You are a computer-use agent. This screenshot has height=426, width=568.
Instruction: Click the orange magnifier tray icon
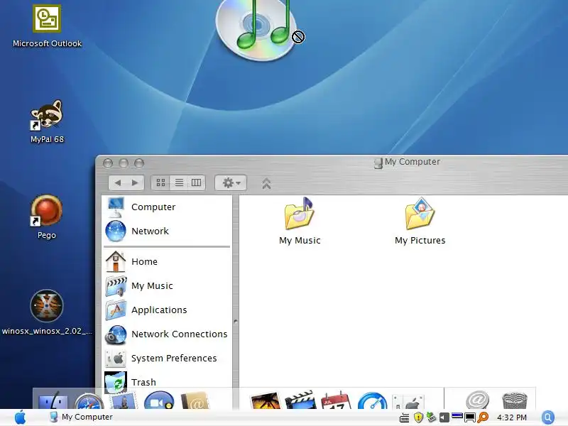[483, 417]
